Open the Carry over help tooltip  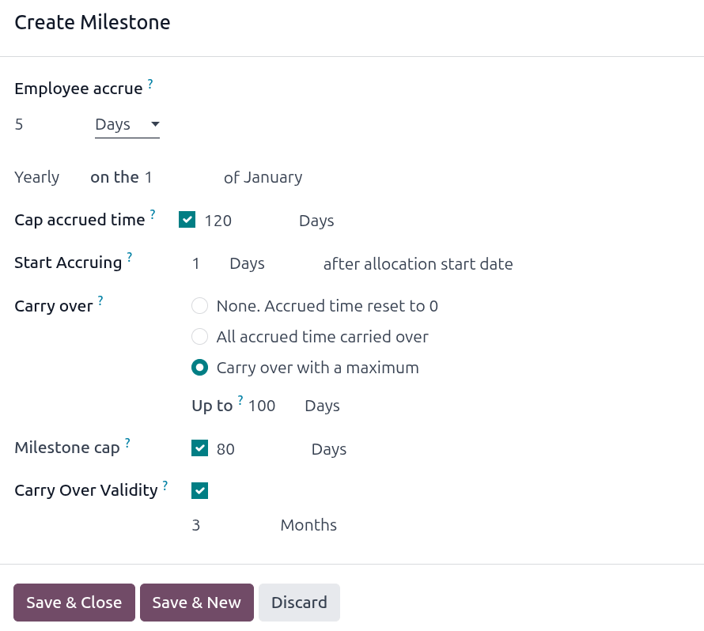point(100,299)
